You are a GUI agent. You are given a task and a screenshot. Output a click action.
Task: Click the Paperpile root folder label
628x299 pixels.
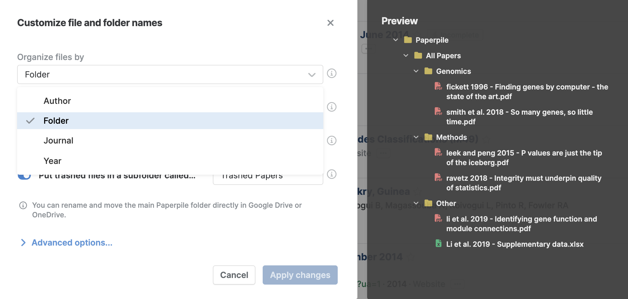tap(432, 40)
